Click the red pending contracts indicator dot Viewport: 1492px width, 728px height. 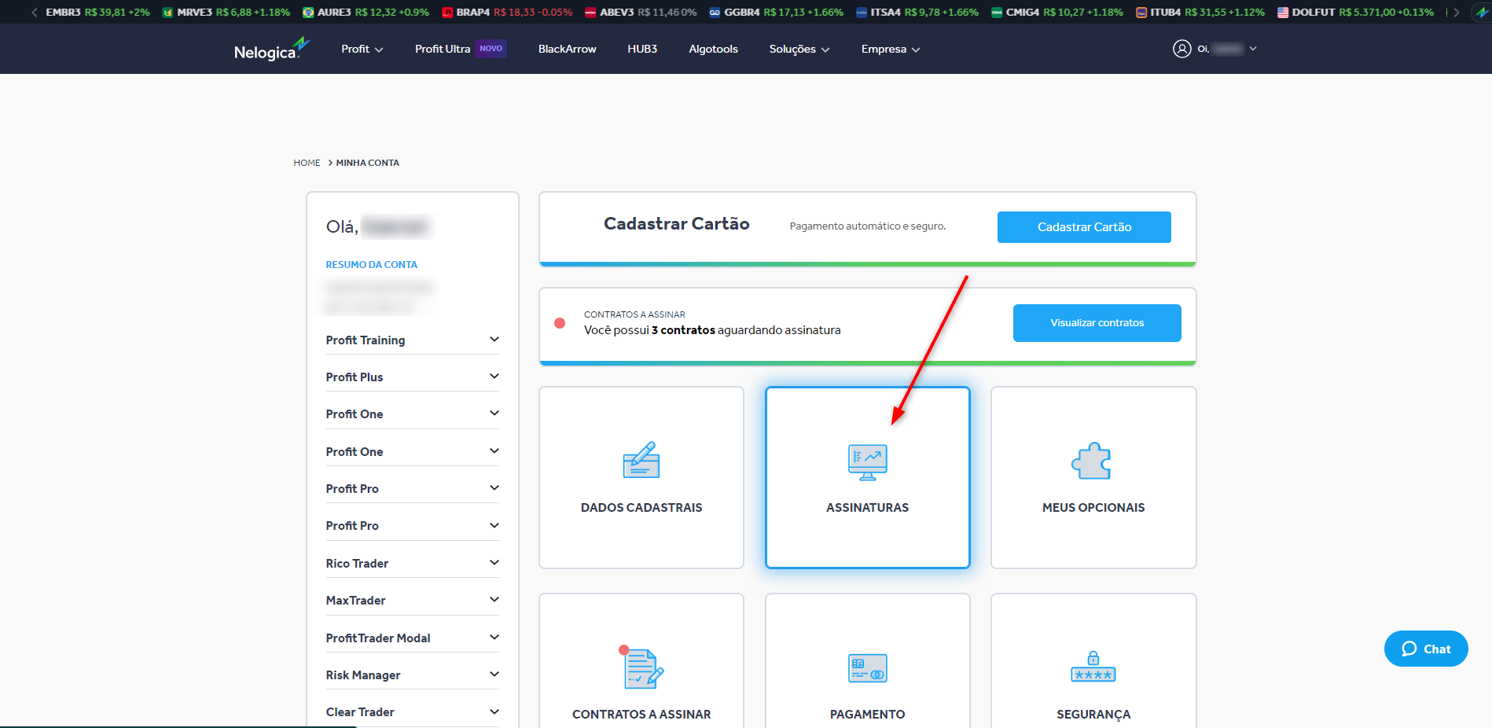(x=560, y=323)
